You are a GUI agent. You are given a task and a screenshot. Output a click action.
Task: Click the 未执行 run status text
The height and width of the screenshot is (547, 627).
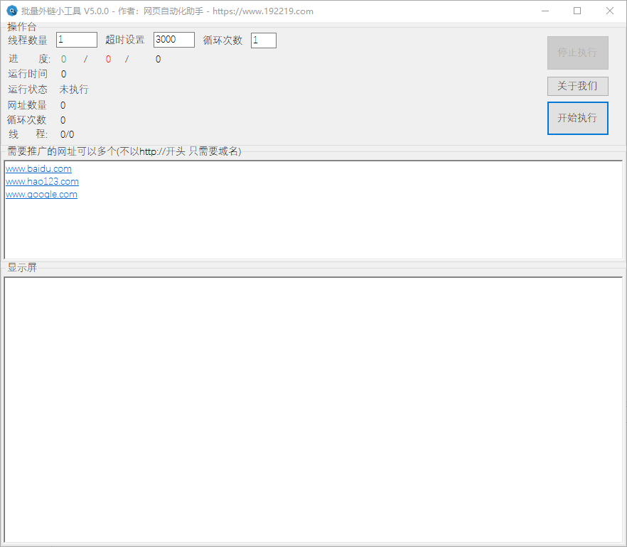(74, 90)
